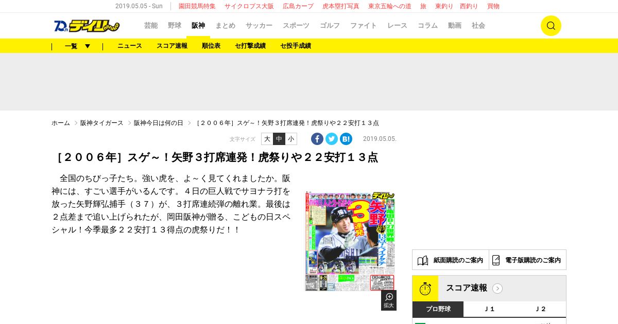Open the 芸能 navigation tab
618x324 pixels.
(151, 26)
